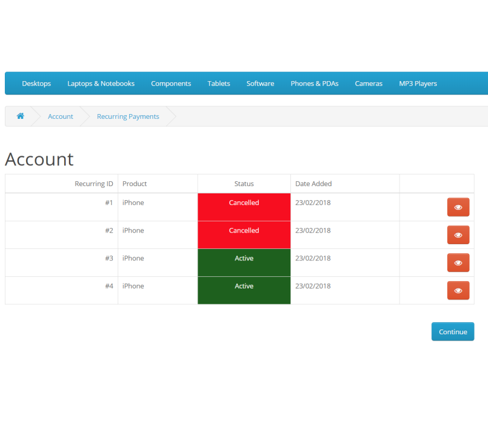Open the Desktops menu

coord(37,84)
